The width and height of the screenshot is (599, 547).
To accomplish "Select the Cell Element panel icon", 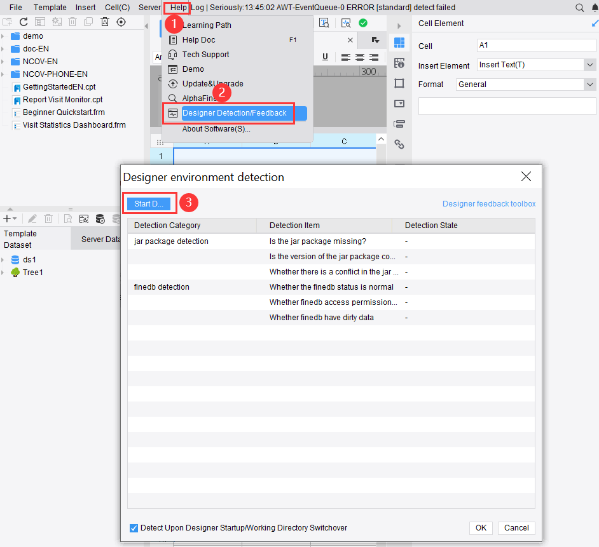I will (x=399, y=43).
